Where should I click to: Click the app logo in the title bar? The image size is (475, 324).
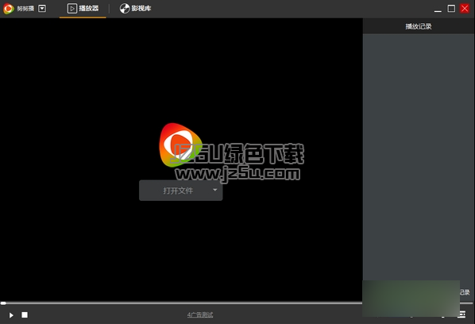pyautogui.click(x=9, y=9)
